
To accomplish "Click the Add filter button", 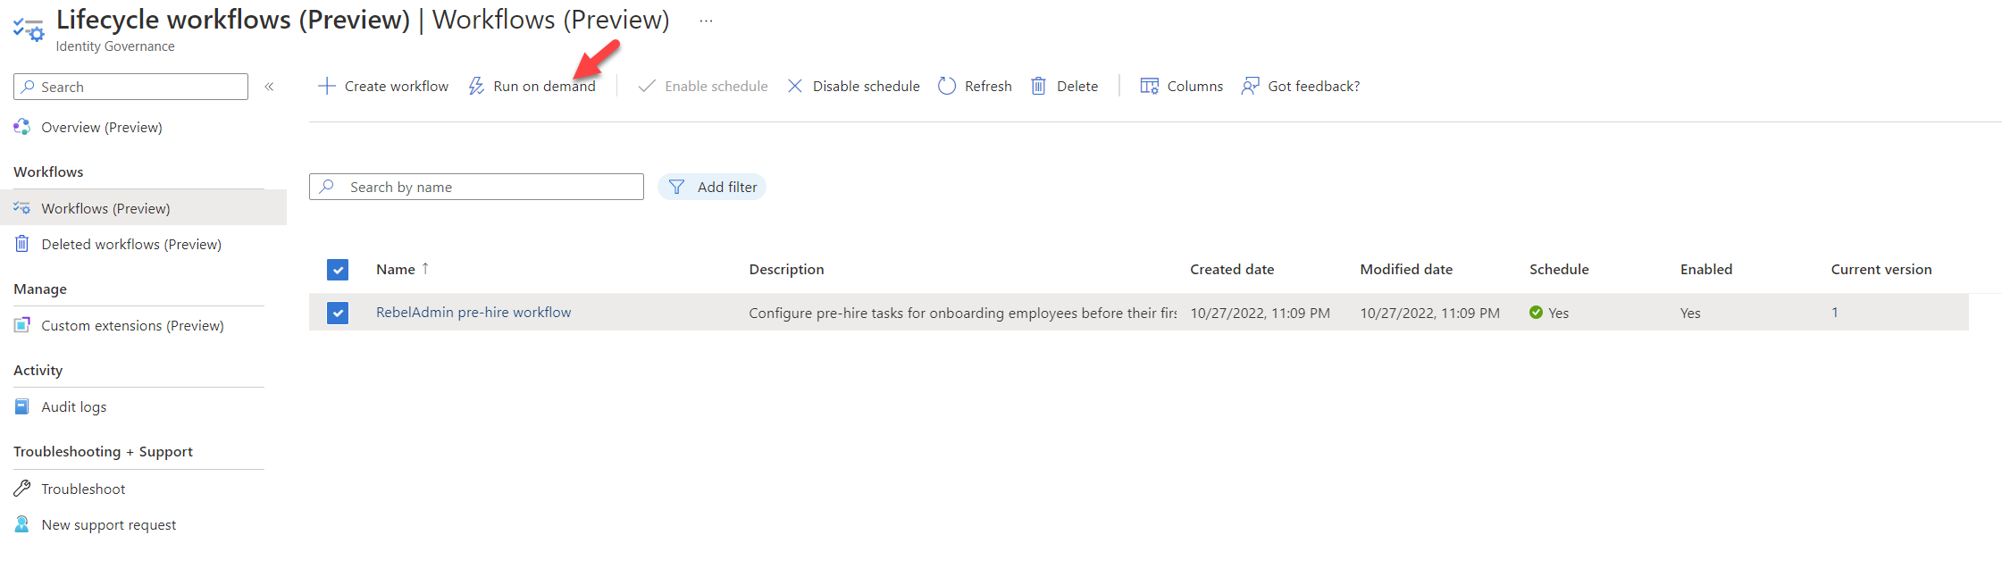I will [712, 187].
